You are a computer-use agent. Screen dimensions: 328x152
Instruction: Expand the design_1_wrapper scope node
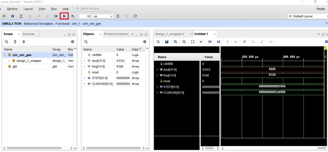tap(9, 61)
